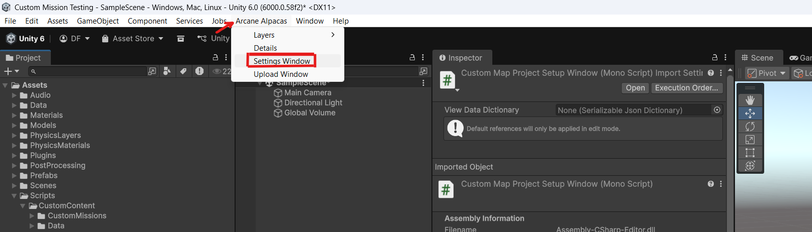Open the Project panel kebab menu

pos(226,57)
